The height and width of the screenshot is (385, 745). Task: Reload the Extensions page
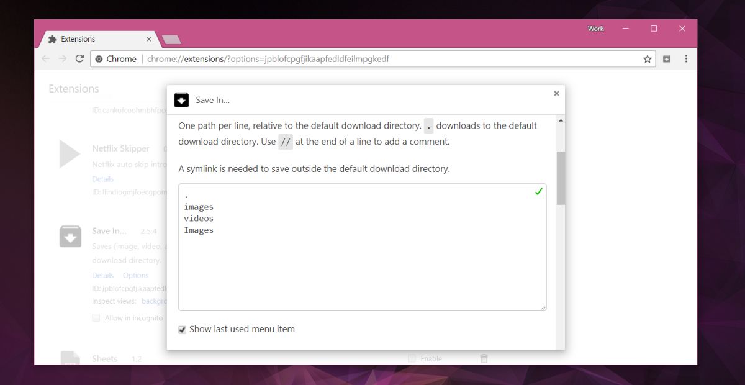point(79,58)
